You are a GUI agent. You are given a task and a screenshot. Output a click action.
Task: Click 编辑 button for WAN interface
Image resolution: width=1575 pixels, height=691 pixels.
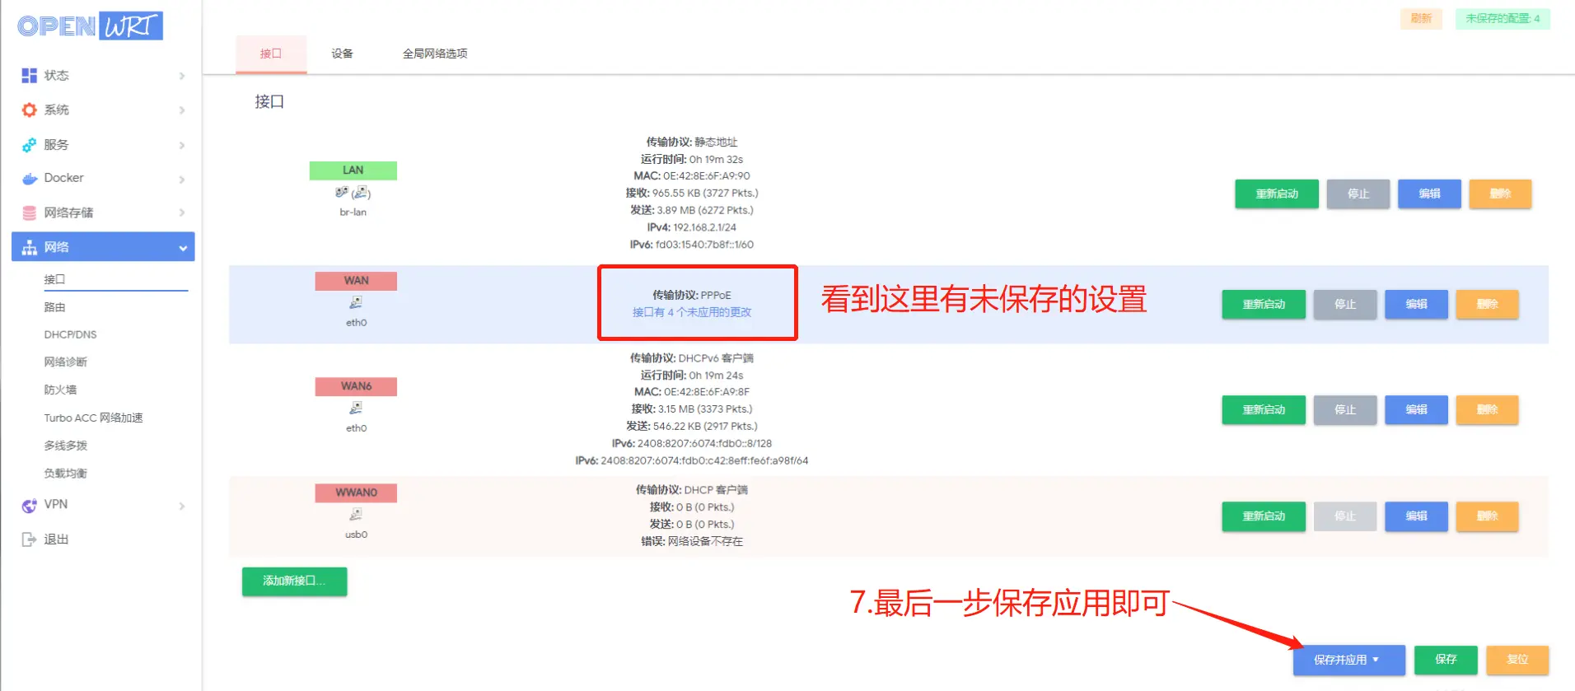pos(1416,305)
